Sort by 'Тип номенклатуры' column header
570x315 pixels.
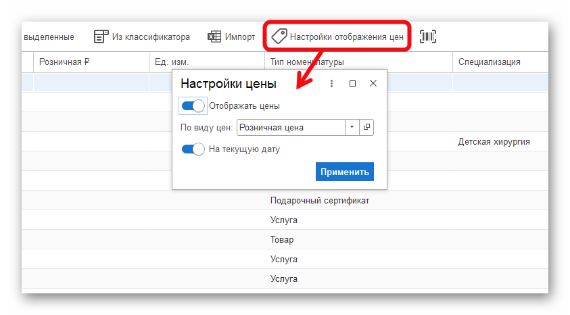(x=307, y=62)
